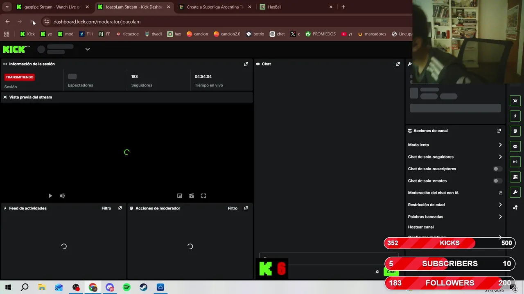Pop out the Feed de actividades panel
The width and height of the screenshot is (524, 294).
[x=120, y=208]
